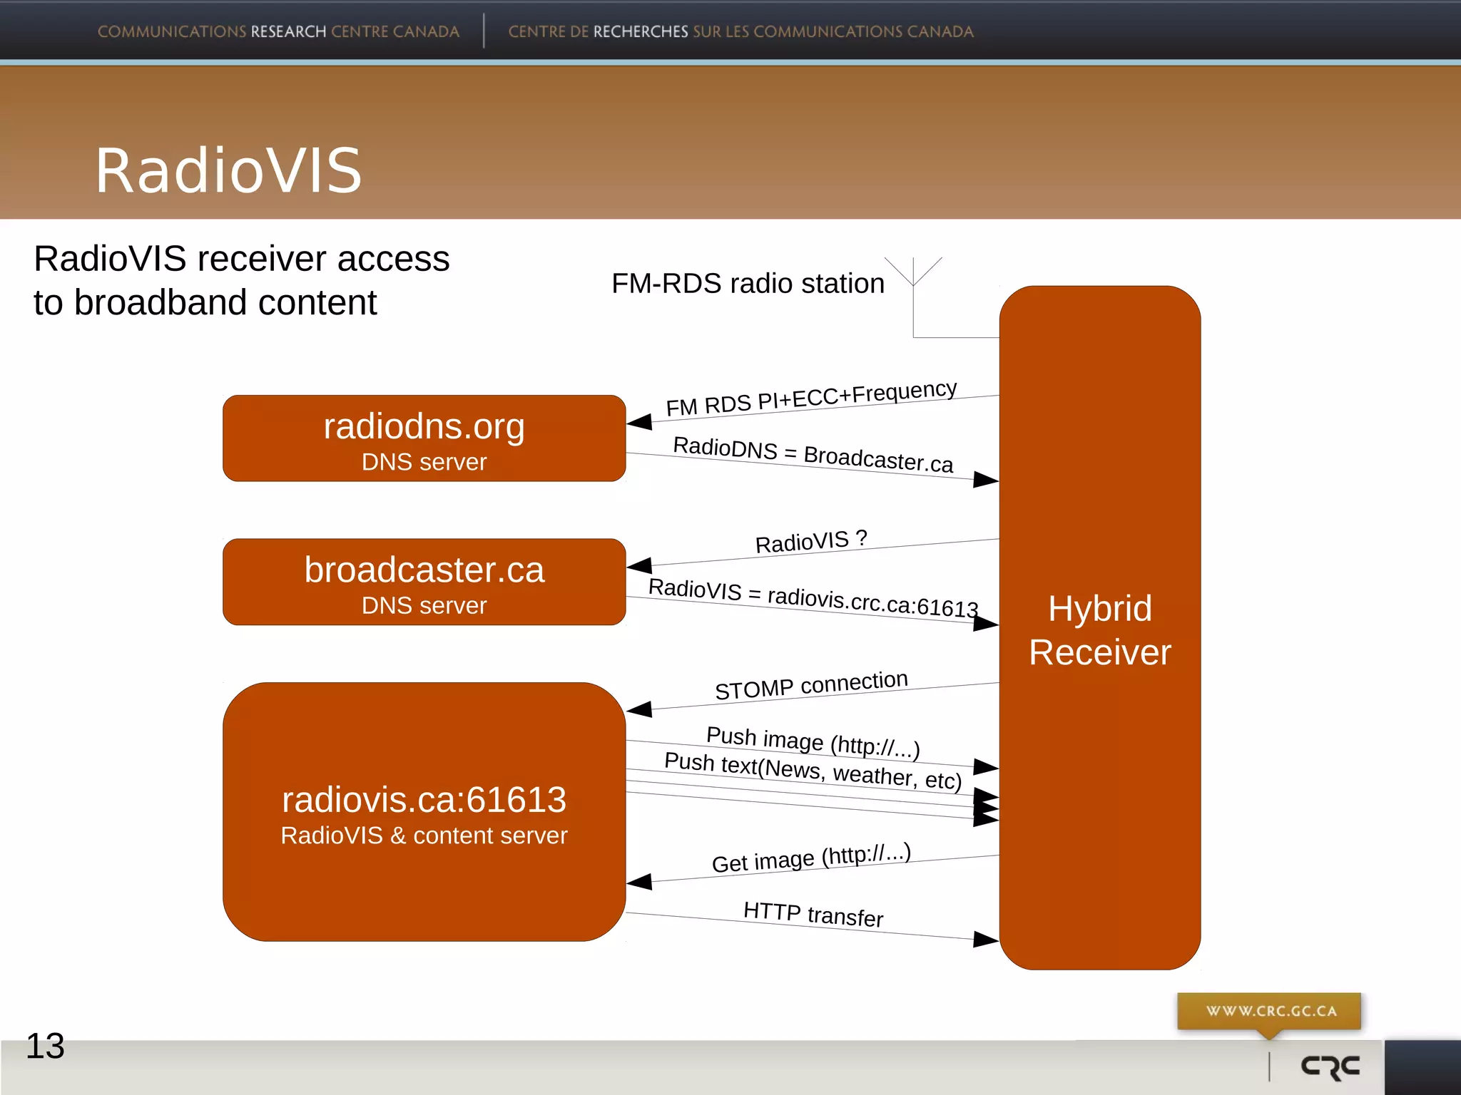Click the Get image (http://...) label
Image resolution: width=1461 pixels, height=1095 pixels.
coord(811,858)
